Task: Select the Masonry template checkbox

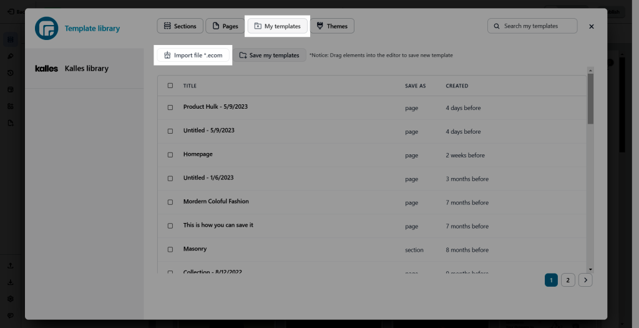Action: coord(170,250)
